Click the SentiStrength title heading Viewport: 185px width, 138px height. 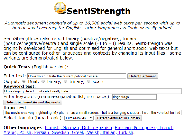click(99, 11)
